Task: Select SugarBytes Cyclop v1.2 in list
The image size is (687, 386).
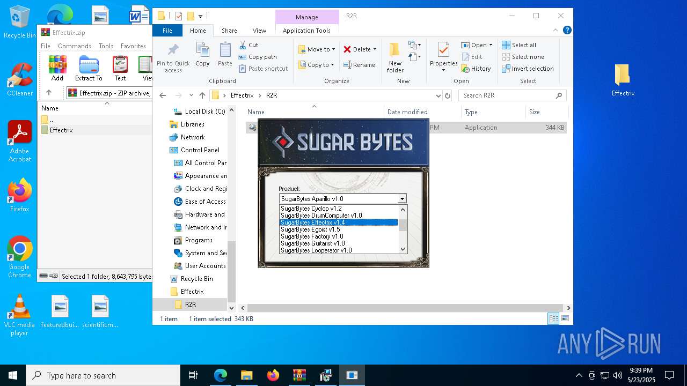Action: coord(339,209)
